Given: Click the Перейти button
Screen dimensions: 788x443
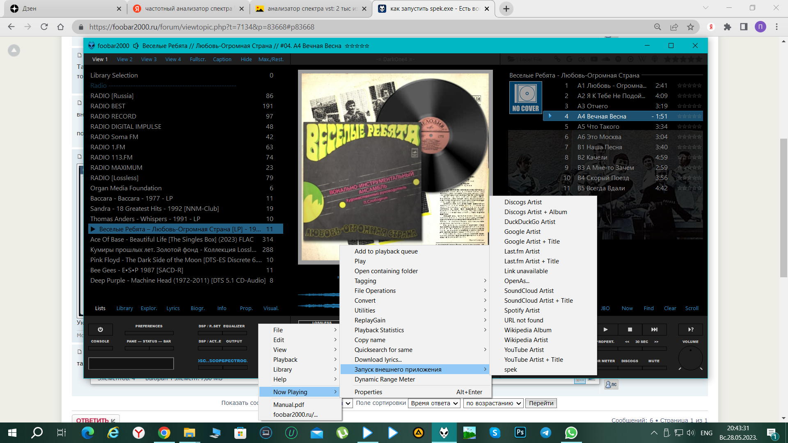Looking at the screenshot, I should [541, 403].
